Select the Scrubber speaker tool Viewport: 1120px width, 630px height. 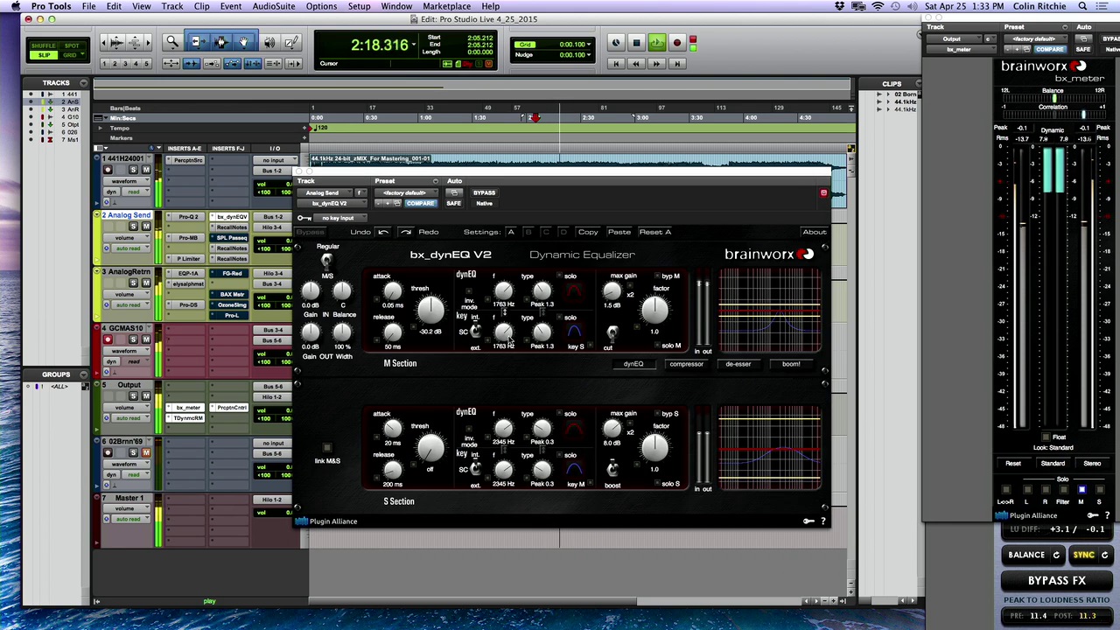tap(269, 42)
